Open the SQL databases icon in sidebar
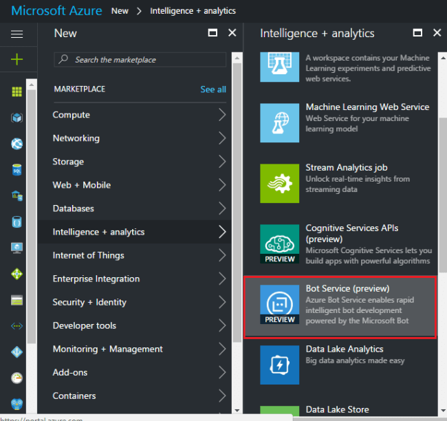The image size is (447, 421). point(17,170)
